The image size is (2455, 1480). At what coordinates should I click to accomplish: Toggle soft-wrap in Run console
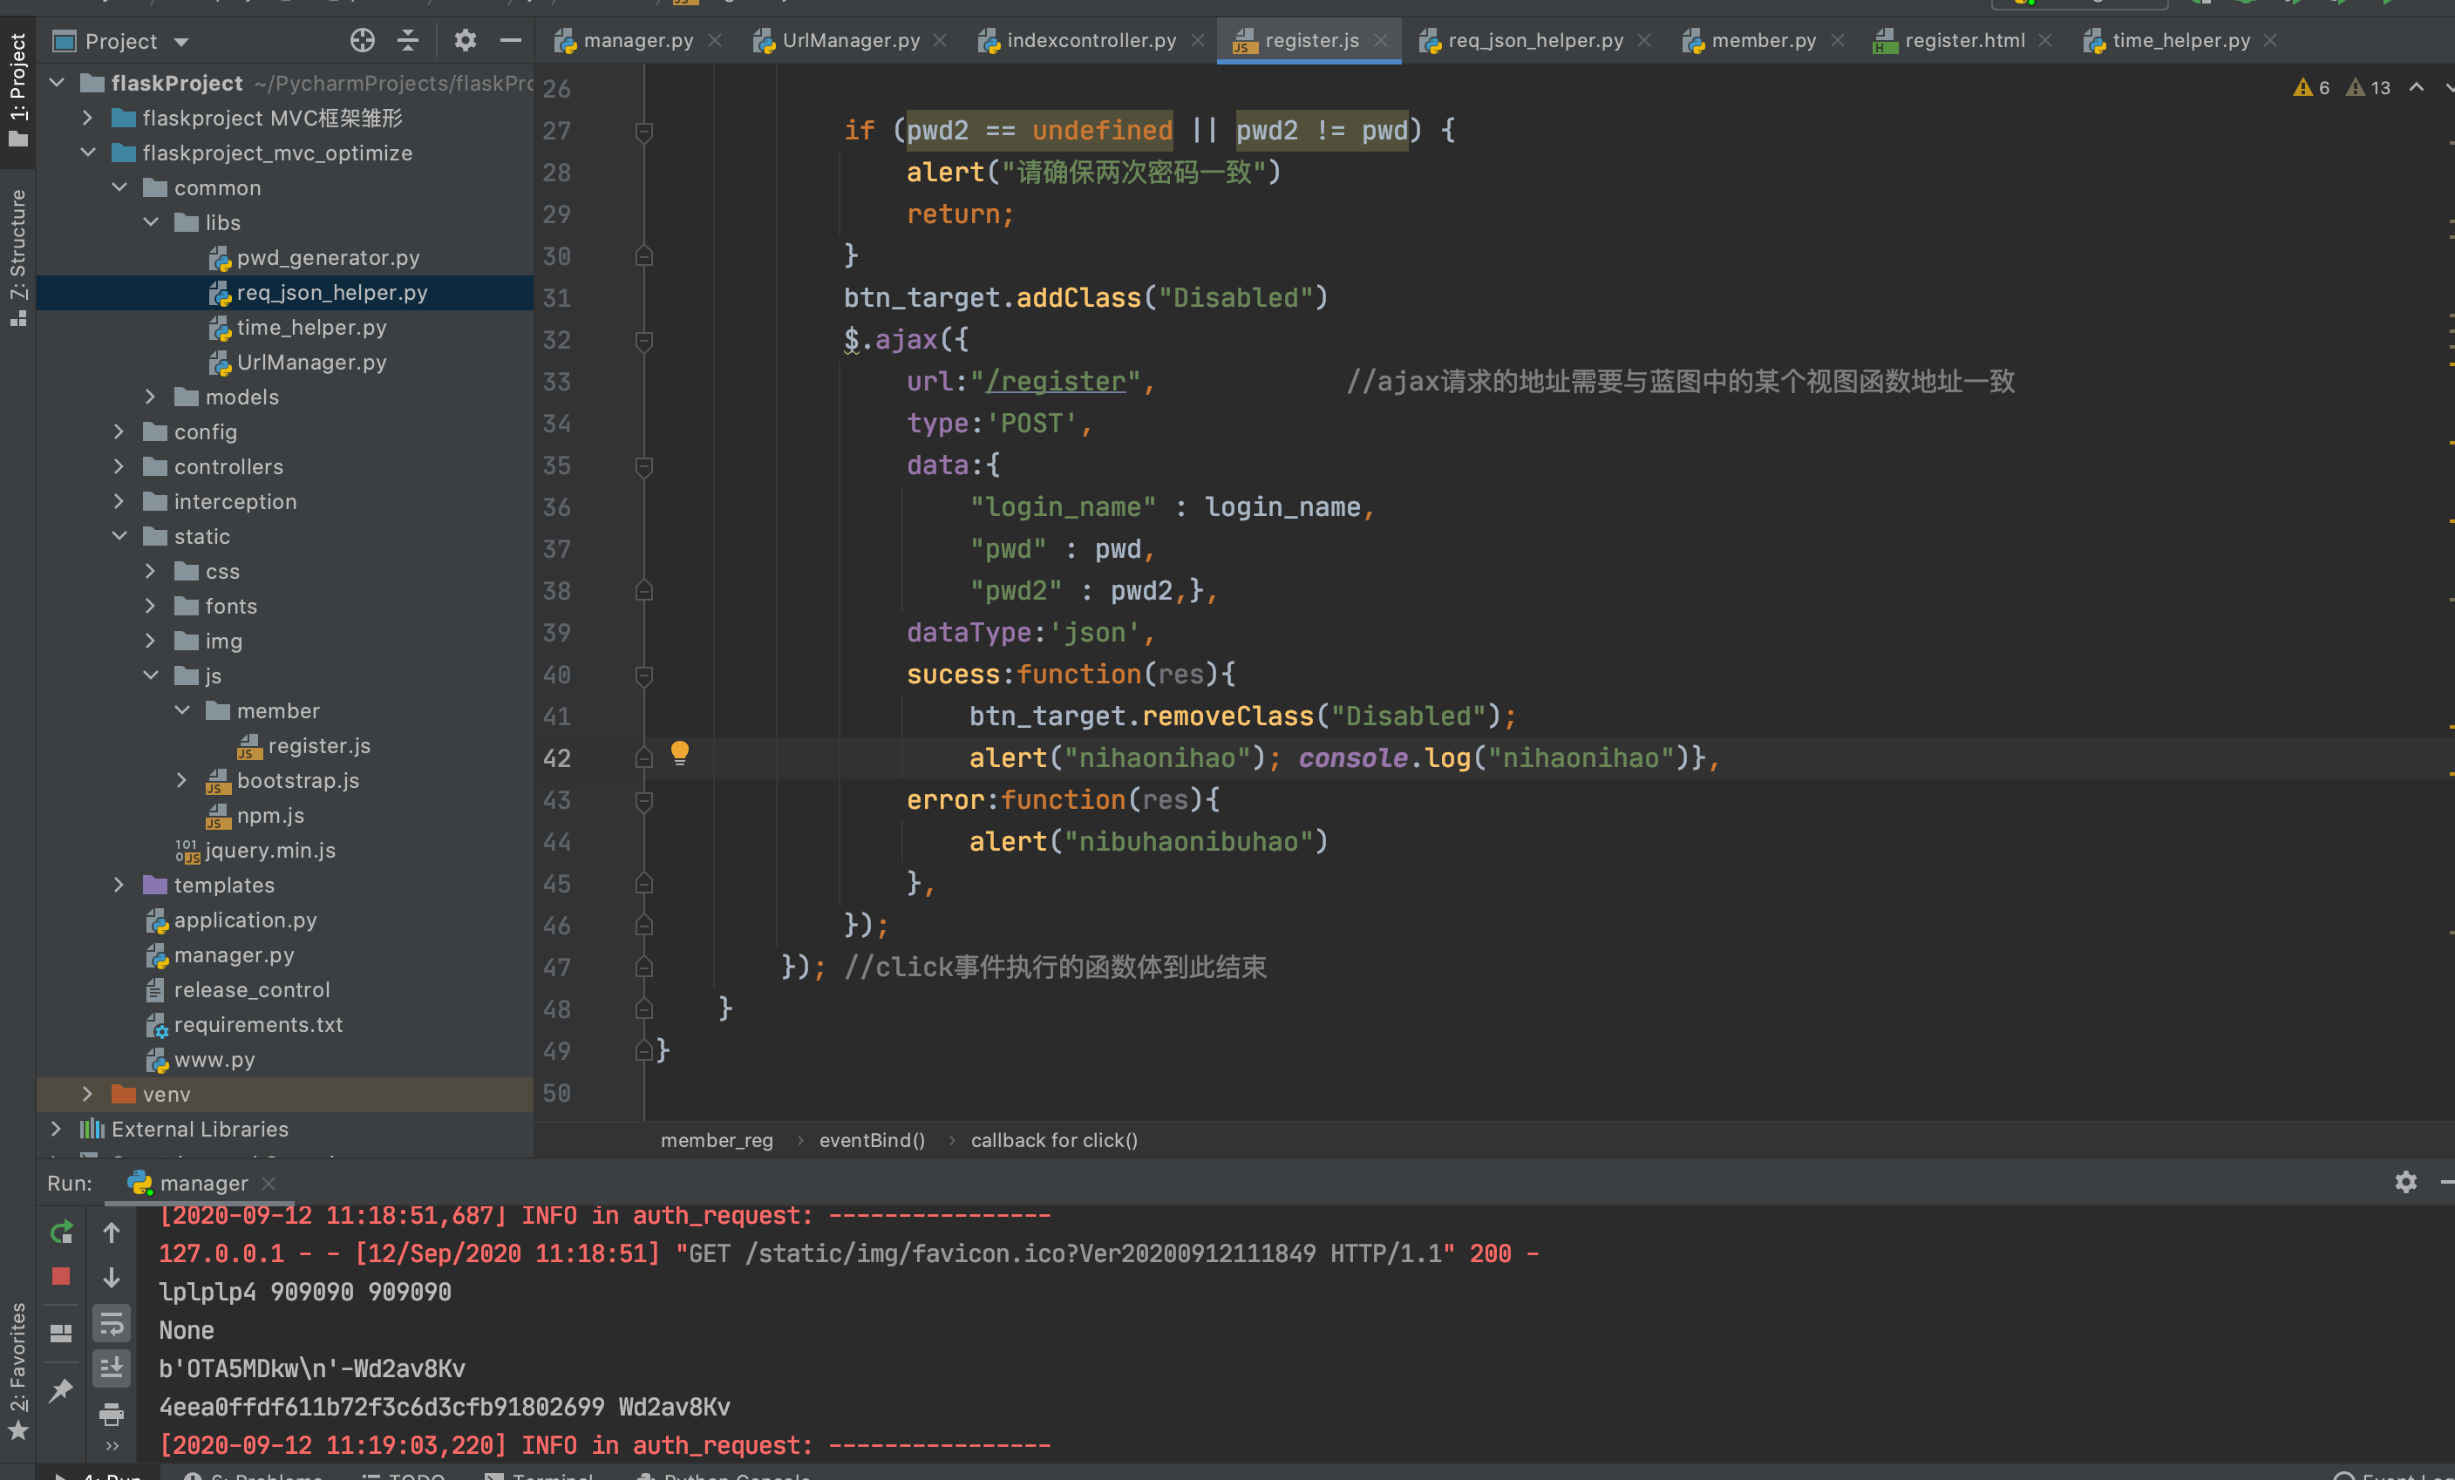(112, 1324)
